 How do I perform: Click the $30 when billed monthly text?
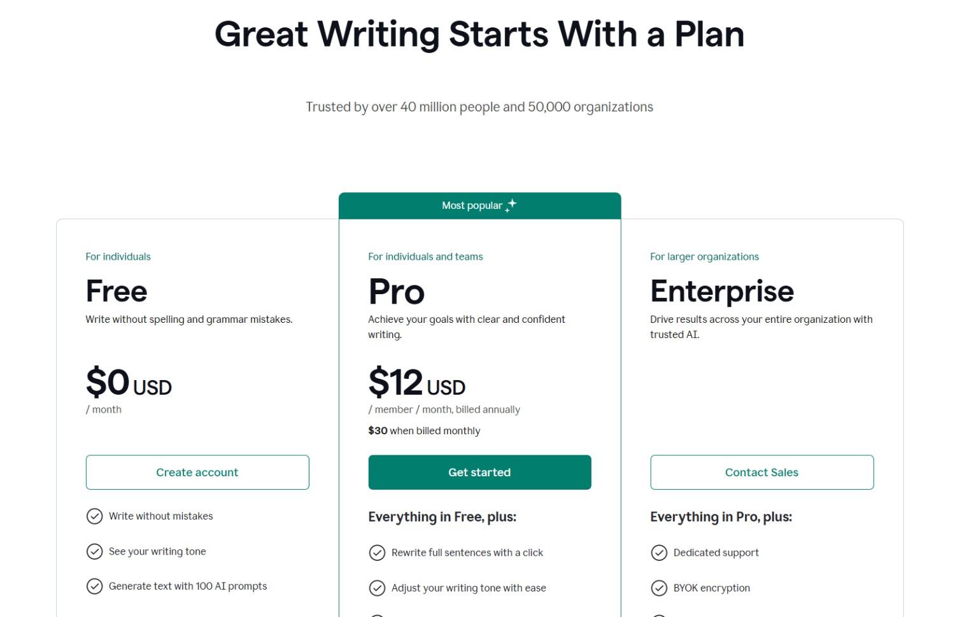pyautogui.click(x=423, y=430)
